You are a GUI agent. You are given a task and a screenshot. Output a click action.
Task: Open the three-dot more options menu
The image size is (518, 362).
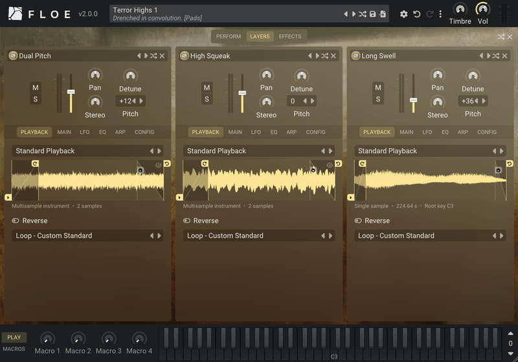pos(440,14)
